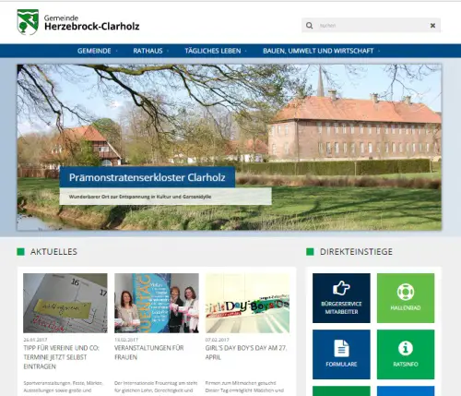Click the magnifier search icon
The image size is (461, 396).
click(x=310, y=25)
